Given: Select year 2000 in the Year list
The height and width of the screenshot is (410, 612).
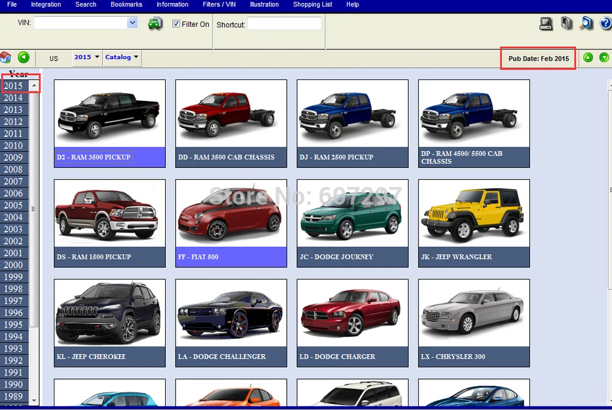Looking at the screenshot, I should click(x=13, y=265).
